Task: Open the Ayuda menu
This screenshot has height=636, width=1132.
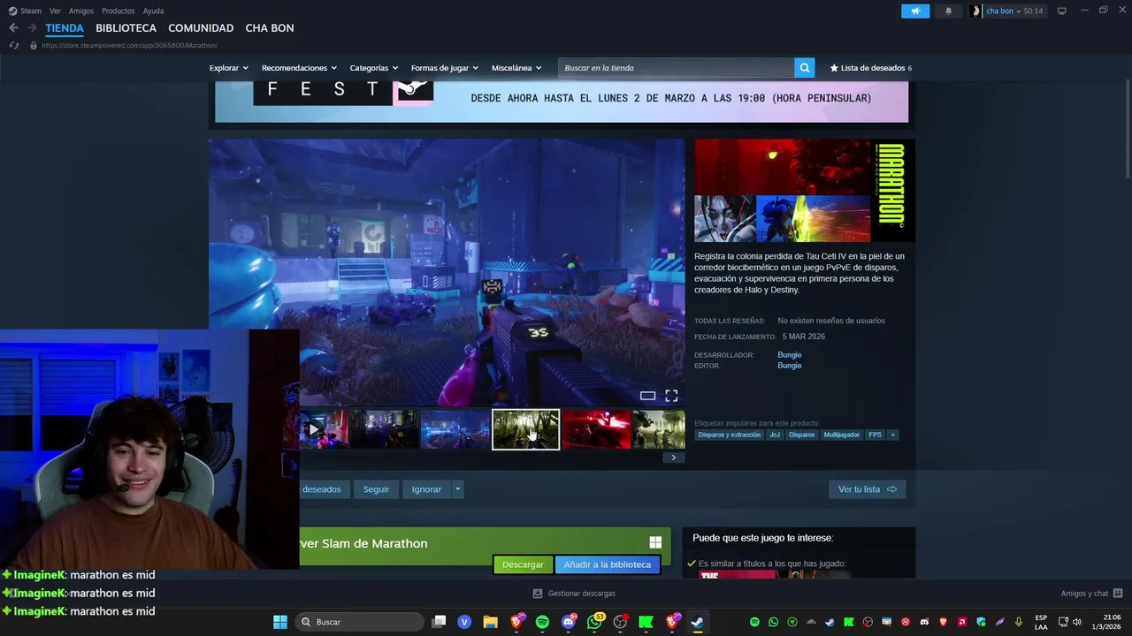Action: pos(153,11)
